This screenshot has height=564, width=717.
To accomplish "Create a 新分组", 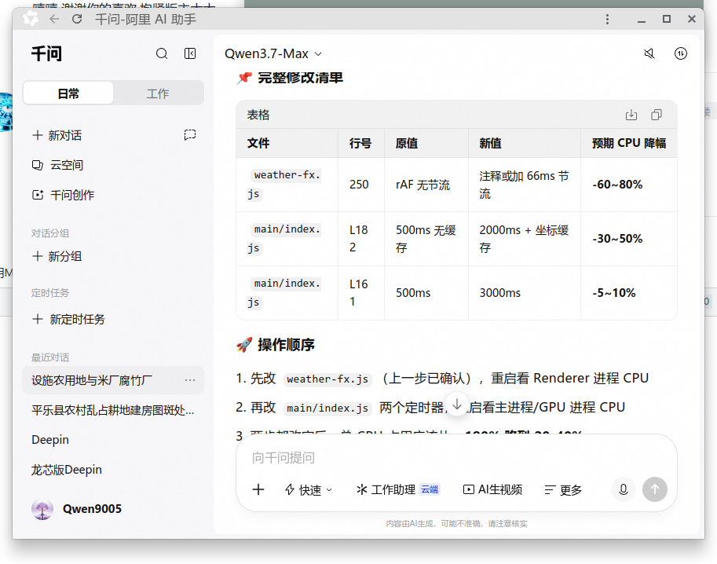I will click(x=57, y=256).
